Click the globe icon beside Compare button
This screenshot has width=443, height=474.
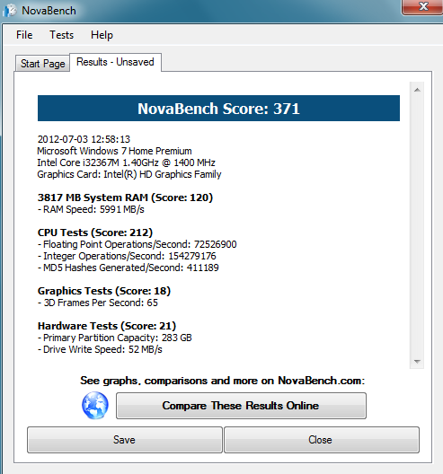pyautogui.click(x=95, y=406)
